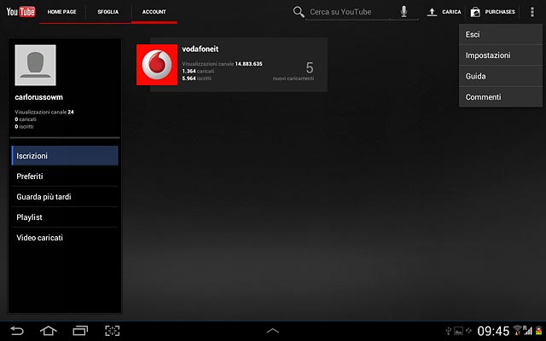546x341 pixels.
Task: Select the ACCOUNT tab
Action: 154,12
